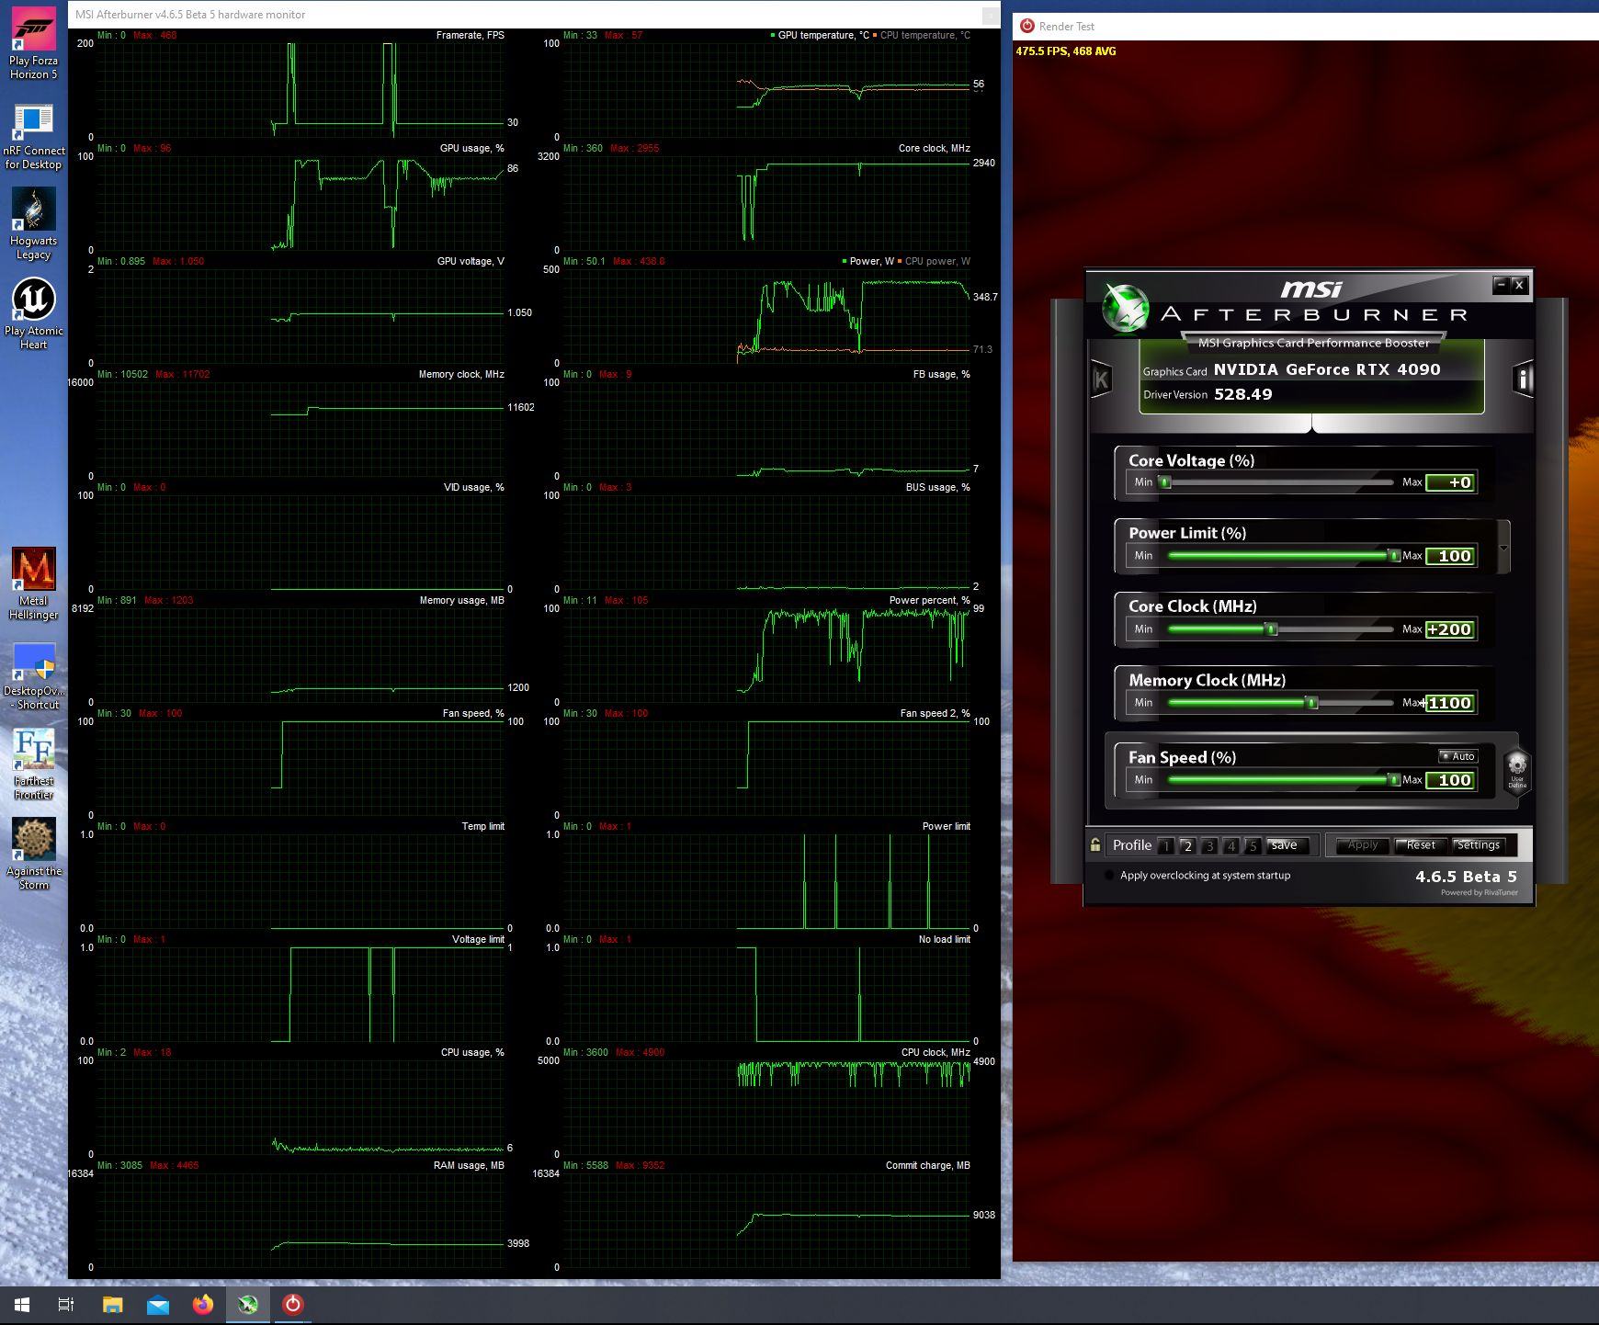Image resolution: width=1599 pixels, height=1325 pixels.
Task: Click 475.5 FPS, 468 AVG counter text
Action: click(x=1066, y=51)
